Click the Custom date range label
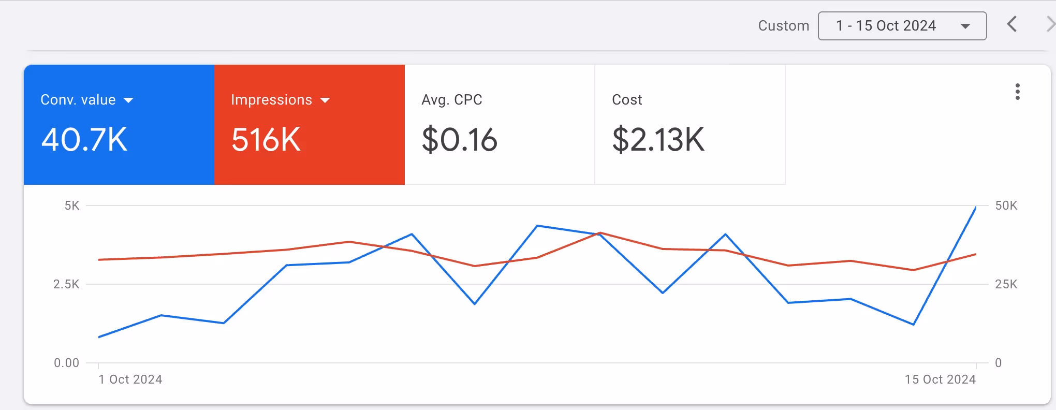 (783, 26)
